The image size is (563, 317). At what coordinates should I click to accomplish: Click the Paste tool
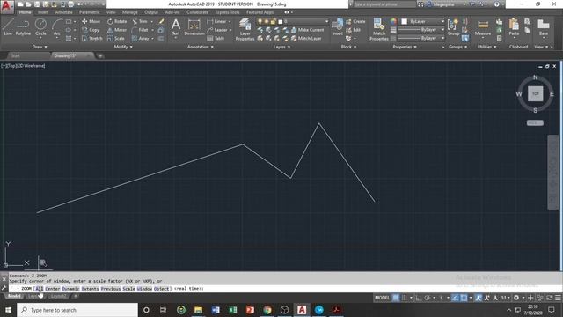coord(514,27)
